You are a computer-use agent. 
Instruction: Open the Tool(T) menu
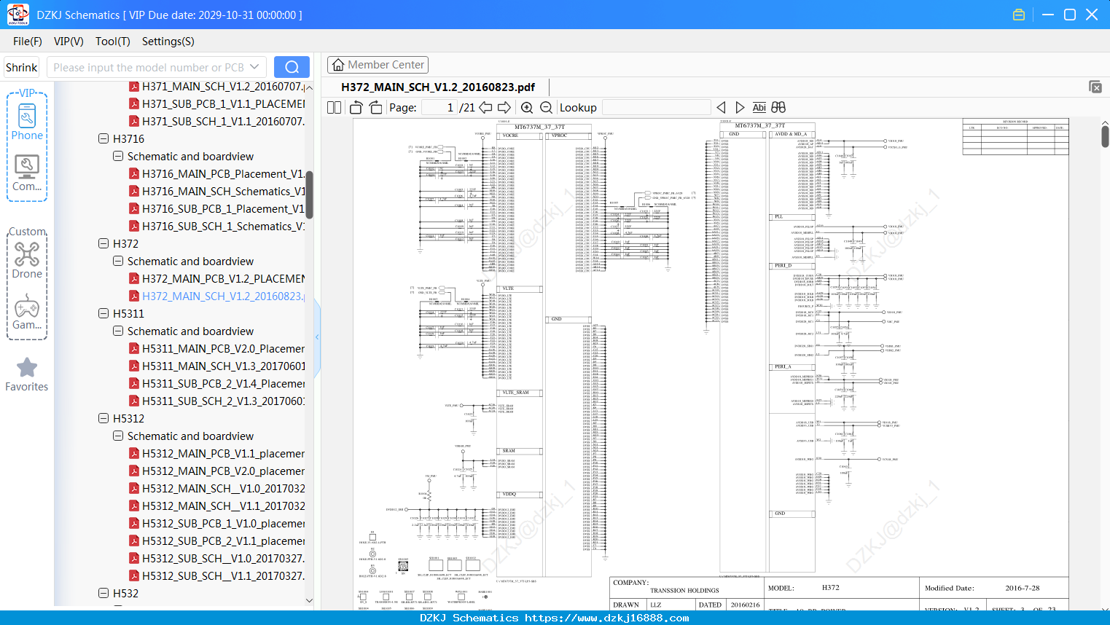(113, 41)
